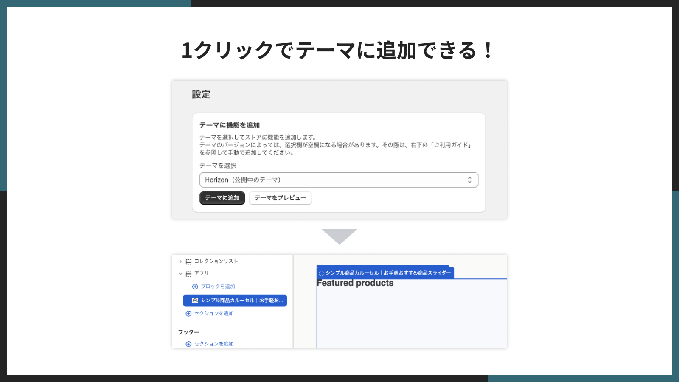This screenshot has height=382, width=679.
Task: Click the app block icon in the selected row
Action: coord(195,301)
